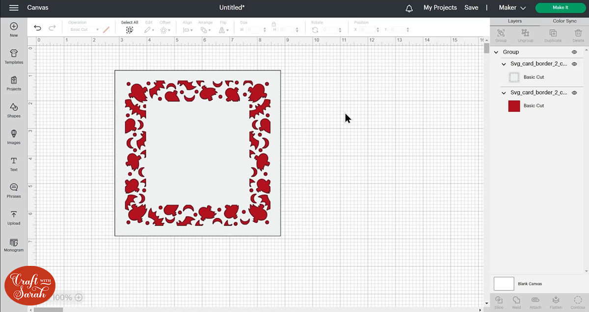Open the hamburger main menu
Viewport: 589px width, 312px height.
(14, 8)
